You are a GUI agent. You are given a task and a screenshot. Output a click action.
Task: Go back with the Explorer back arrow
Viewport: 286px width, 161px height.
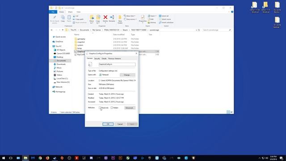pyautogui.click(x=52, y=30)
